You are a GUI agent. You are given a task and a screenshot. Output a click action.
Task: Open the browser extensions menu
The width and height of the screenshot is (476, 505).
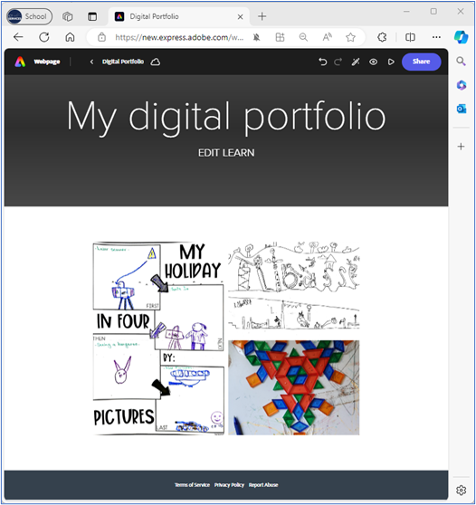(x=382, y=37)
